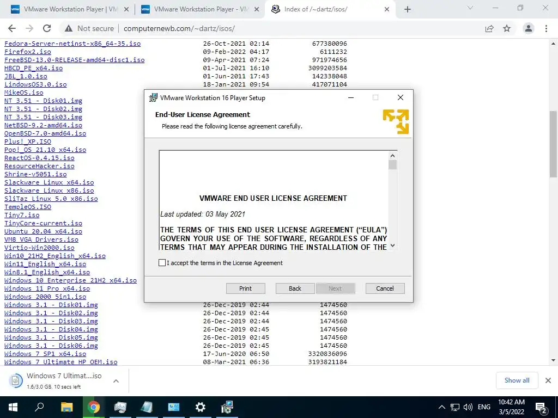The width and height of the screenshot is (558, 418).
Task: Click HBCD_PE_x64.iso link
Action: [33, 68]
